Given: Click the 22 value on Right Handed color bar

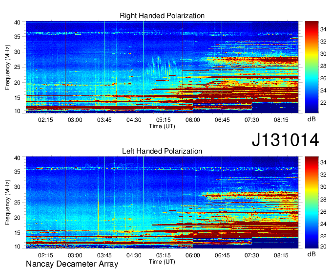Looking at the screenshot, I should [323, 103].
